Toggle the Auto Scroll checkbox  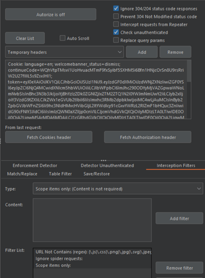(x=63, y=38)
